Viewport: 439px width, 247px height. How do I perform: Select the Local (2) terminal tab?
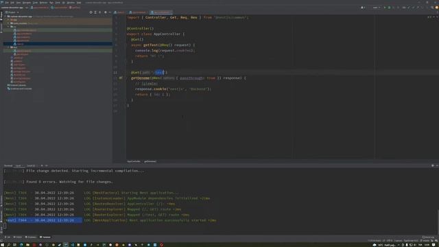(x=32, y=165)
